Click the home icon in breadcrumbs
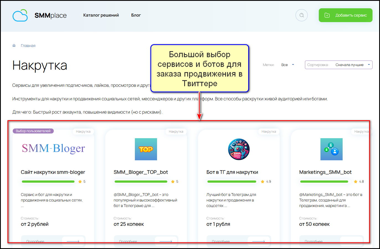Image resolution: width=380 pixels, height=249 pixels. [14, 46]
